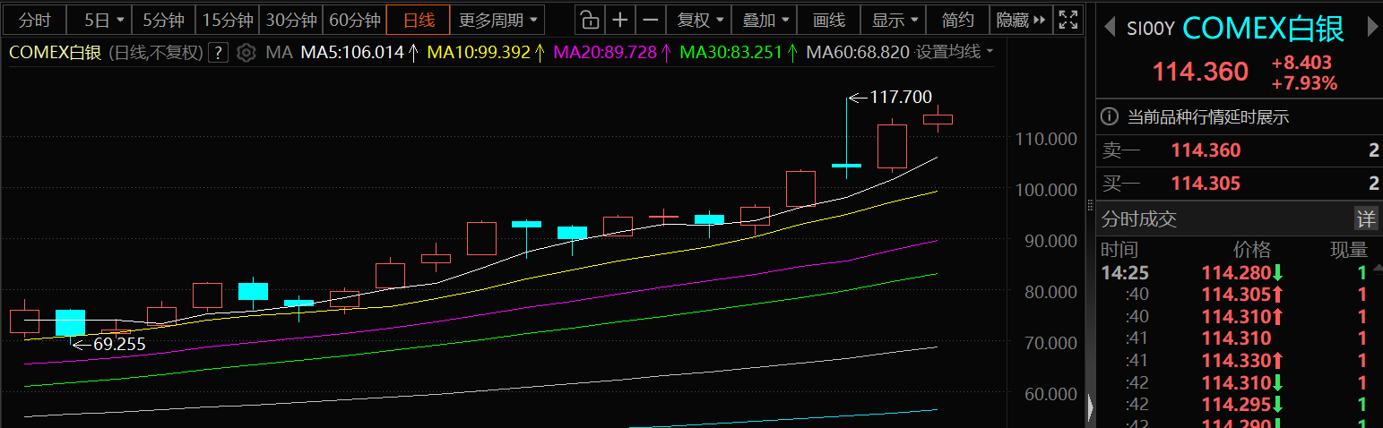The width and height of the screenshot is (1383, 428).
Task: Zoom in chart with plus icon
Action: (619, 20)
